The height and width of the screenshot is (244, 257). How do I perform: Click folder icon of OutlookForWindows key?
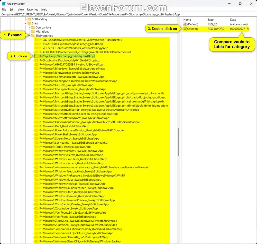click(x=36, y=122)
